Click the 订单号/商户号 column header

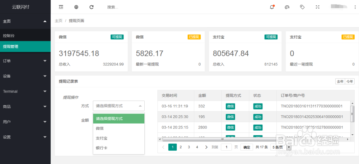pos(314,96)
